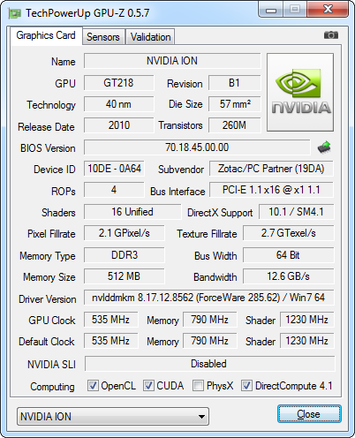Click the BIOS Version field 70.18.45.00.00

click(x=197, y=147)
